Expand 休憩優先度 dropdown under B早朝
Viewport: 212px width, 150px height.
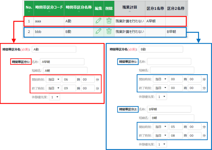pos(162,144)
